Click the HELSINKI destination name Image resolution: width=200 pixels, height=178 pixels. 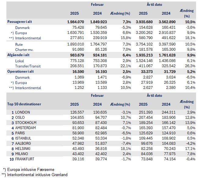point(24,149)
